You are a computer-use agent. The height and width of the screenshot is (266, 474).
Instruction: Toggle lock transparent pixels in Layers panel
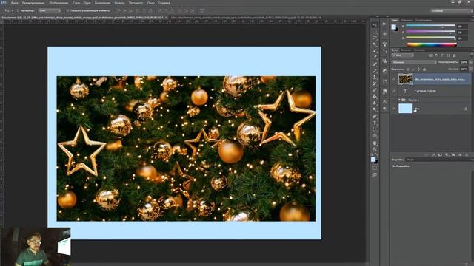[x=408, y=69]
